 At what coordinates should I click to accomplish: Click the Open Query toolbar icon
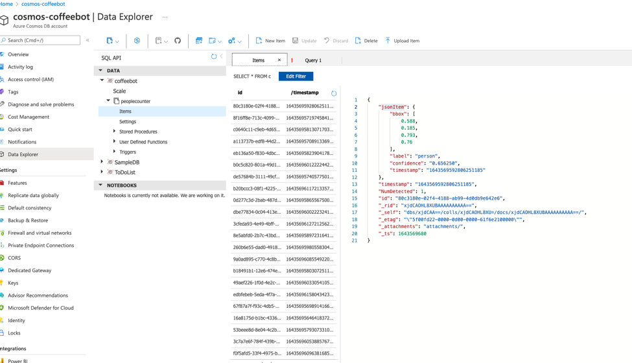click(199, 41)
